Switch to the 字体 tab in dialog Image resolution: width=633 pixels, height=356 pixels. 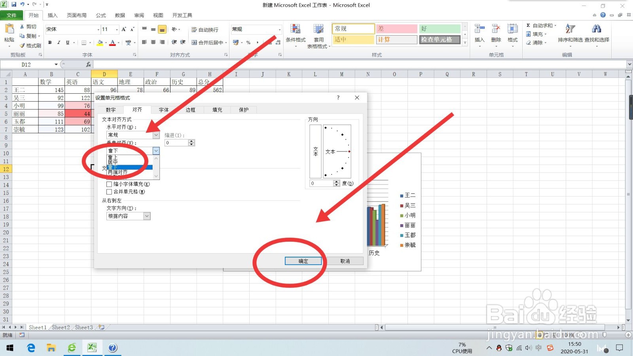[164, 110]
